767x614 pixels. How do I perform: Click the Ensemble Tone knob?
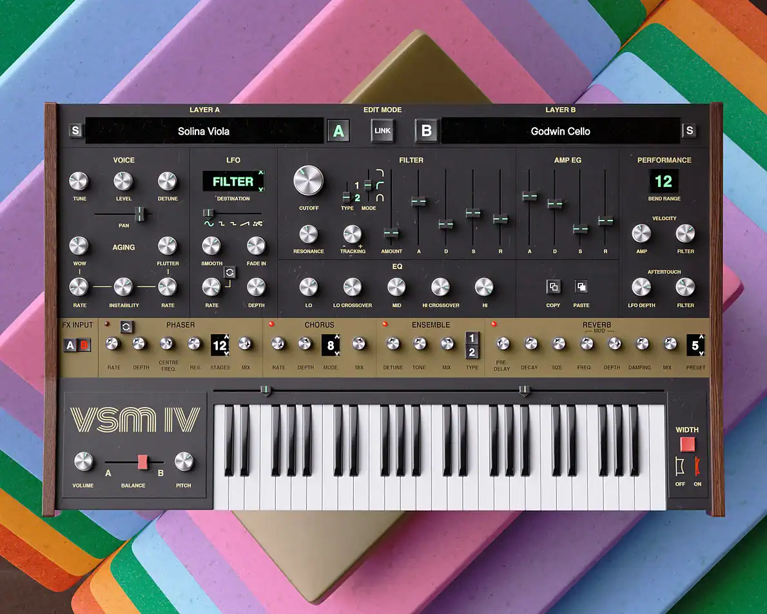click(420, 344)
